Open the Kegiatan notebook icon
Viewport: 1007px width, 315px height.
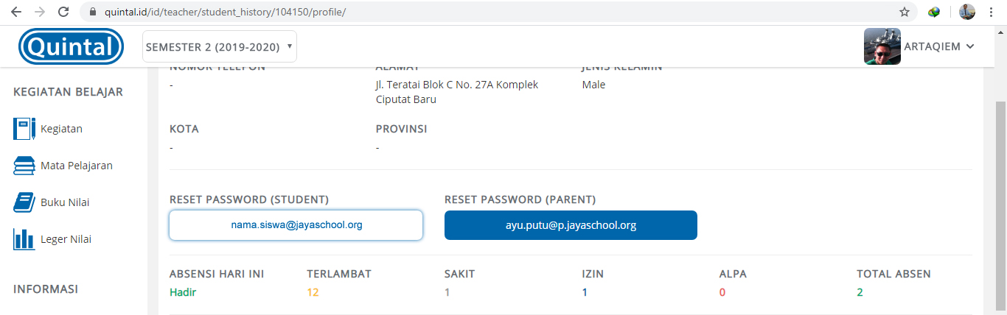[x=24, y=129]
